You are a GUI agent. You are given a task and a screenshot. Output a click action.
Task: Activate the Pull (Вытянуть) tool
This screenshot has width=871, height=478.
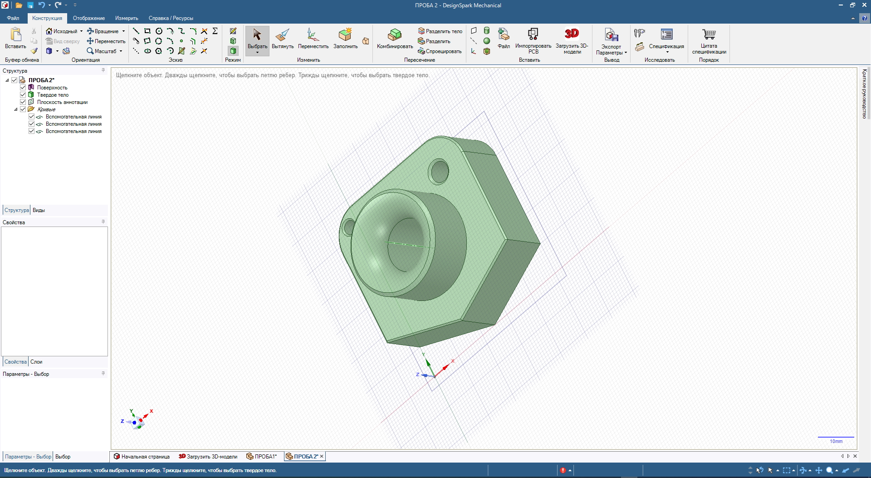pyautogui.click(x=283, y=38)
